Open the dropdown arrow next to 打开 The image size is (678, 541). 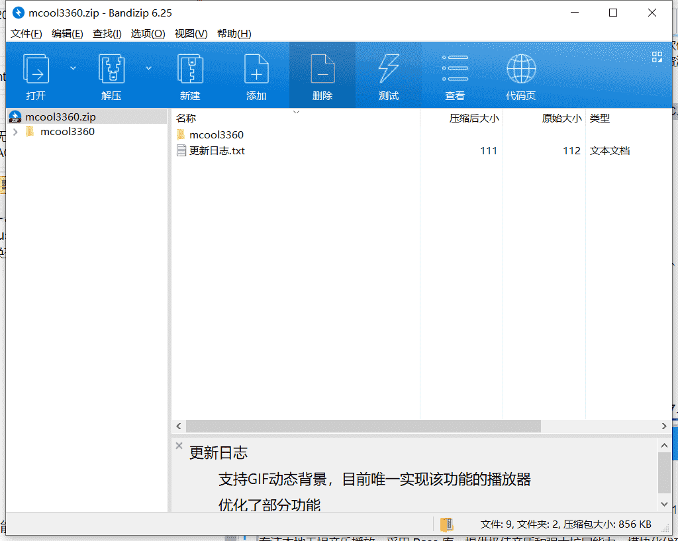coord(73,68)
